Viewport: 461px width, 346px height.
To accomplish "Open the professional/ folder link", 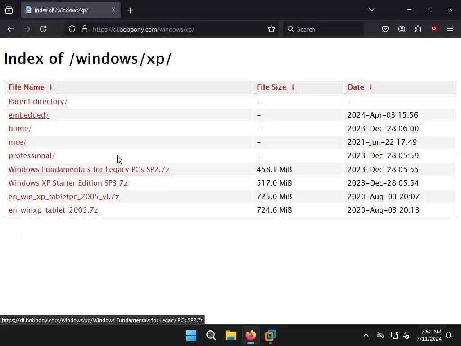I will (32, 155).
